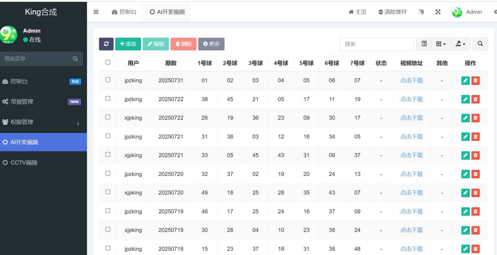
Task: Open CCTV视频 in the sidebar menu
Action: point(24,163)
